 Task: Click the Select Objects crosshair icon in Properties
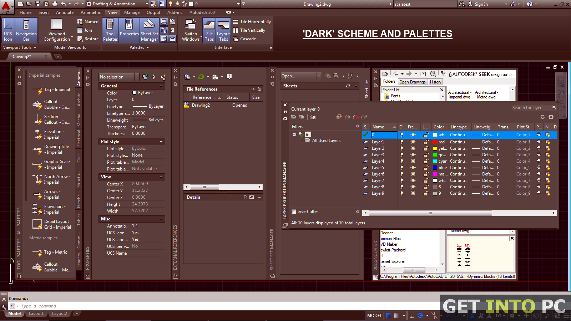(x=154, y=77)
